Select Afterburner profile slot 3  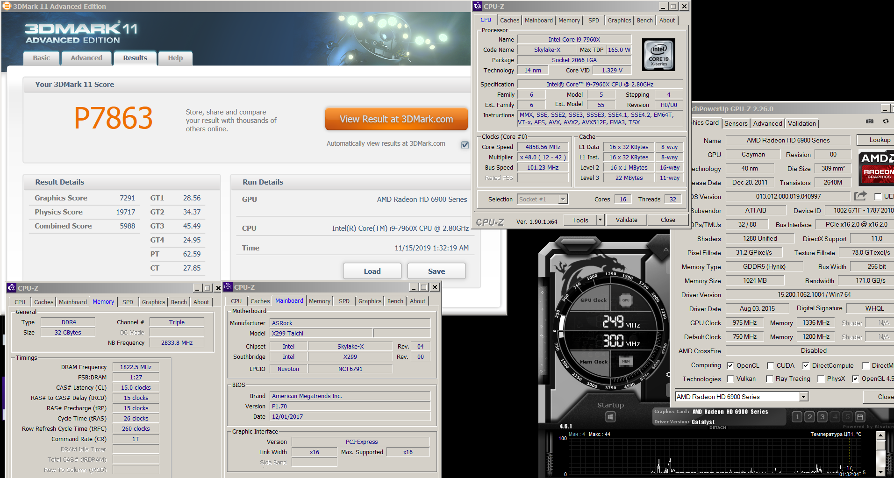pos(822,417)
